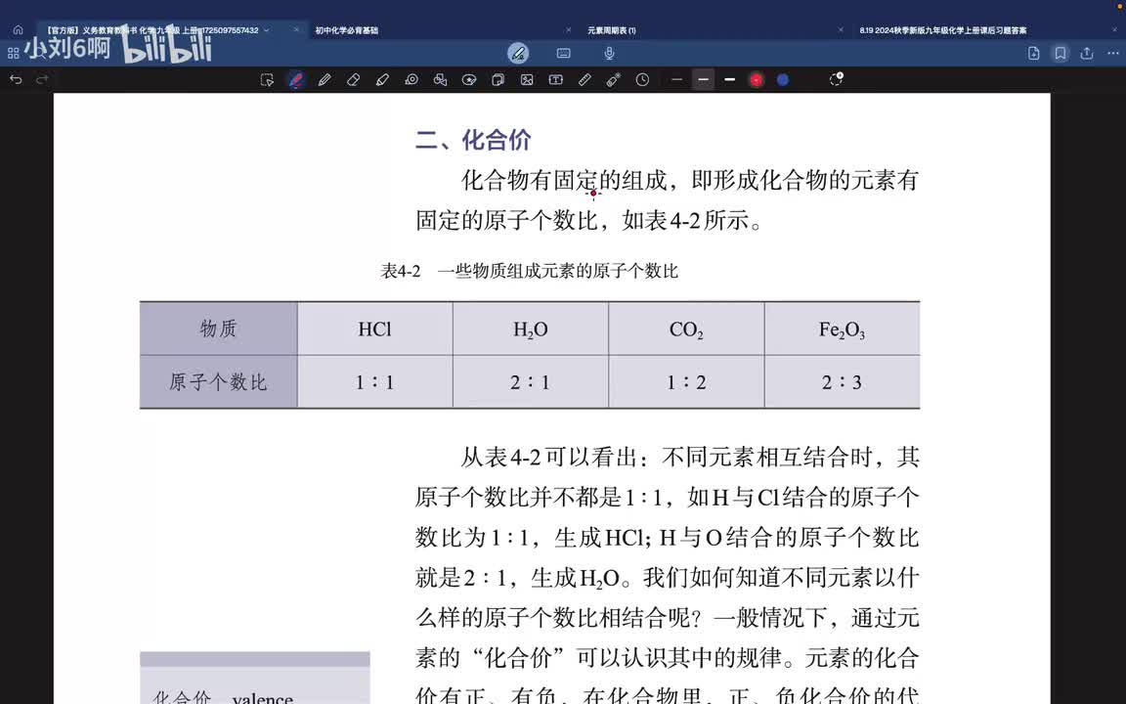This screenshot has width=1126, height=704.
Task: Click the 1 : 1 ratio cell
Action: (x=375, y=382)
